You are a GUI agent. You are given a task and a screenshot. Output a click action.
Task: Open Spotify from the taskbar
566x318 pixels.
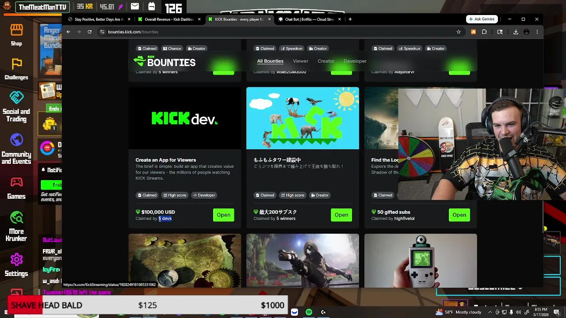(309, 312)
